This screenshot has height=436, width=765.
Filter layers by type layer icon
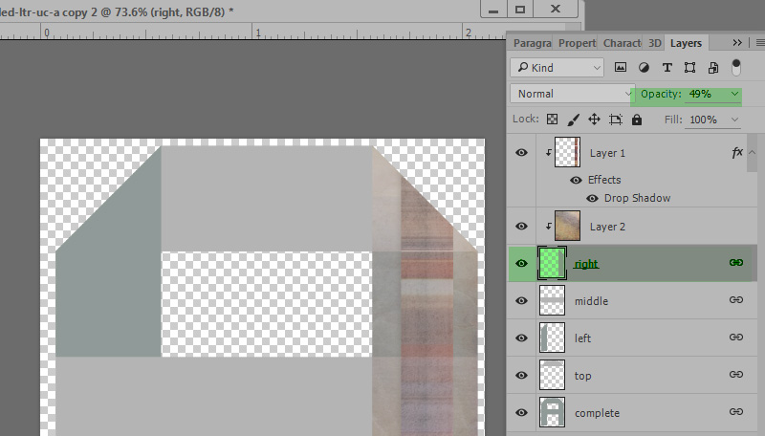coord(667,68)
